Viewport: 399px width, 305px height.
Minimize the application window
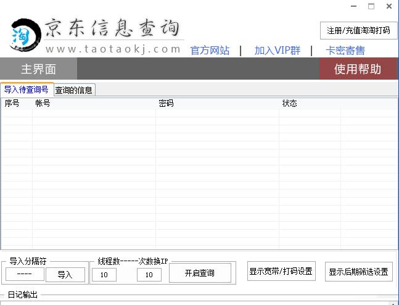pos(352,6)
